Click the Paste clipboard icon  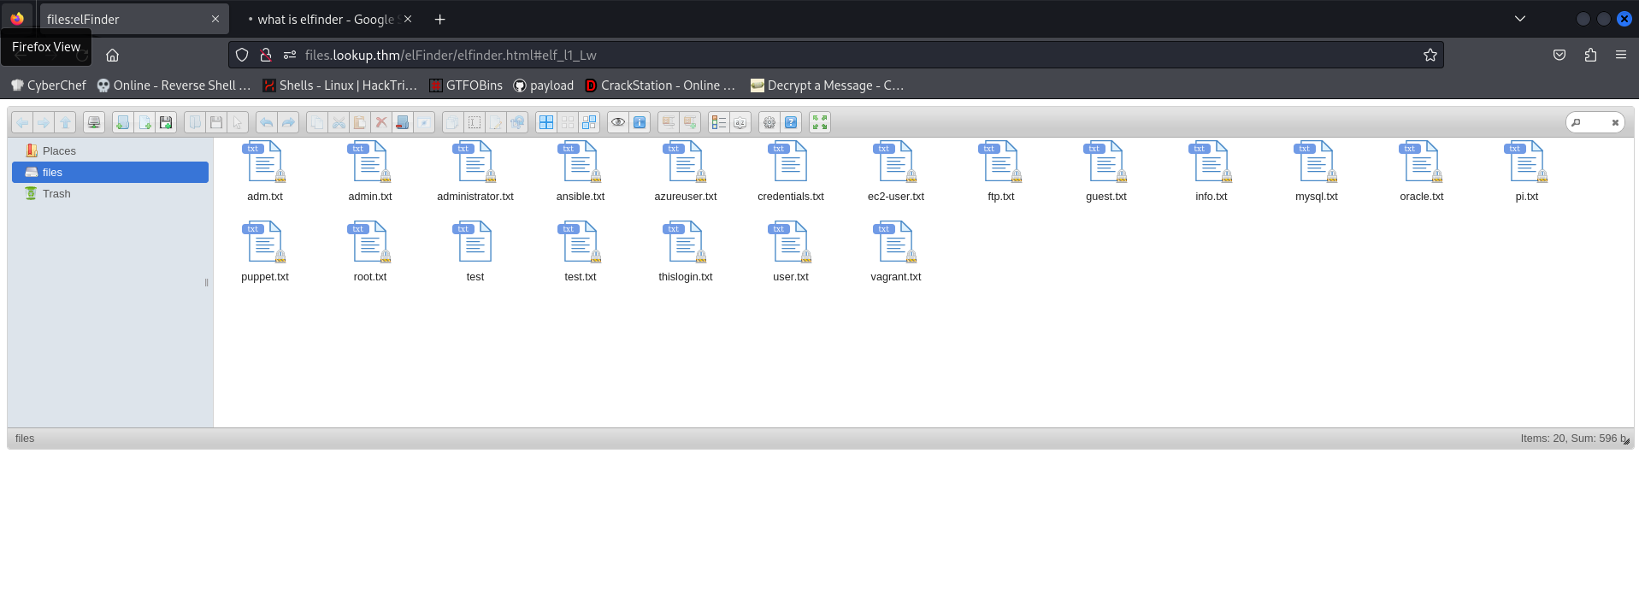click(x=360, y=123)
